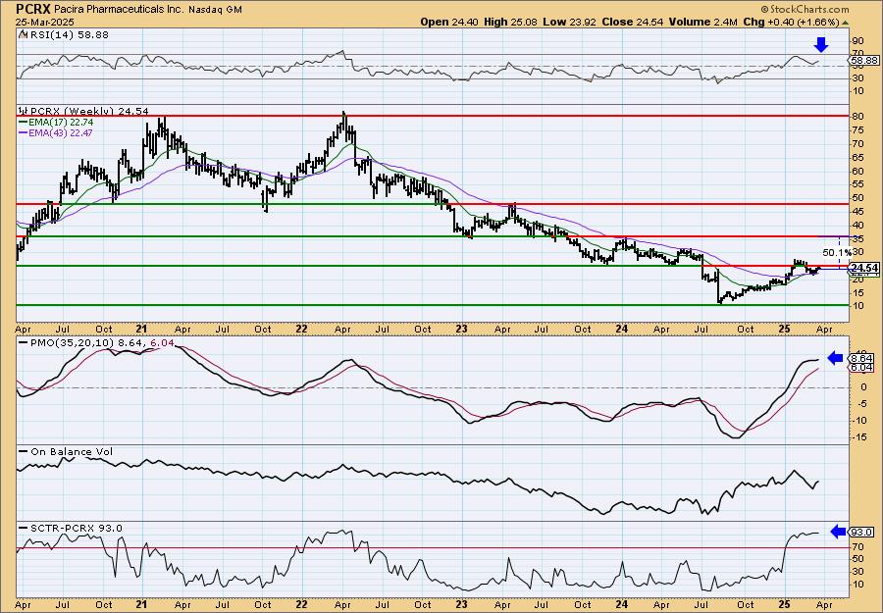Click the green EMA(17) legend line swatch
Viewport: 883px width, 613px height.
pos(24,123)
